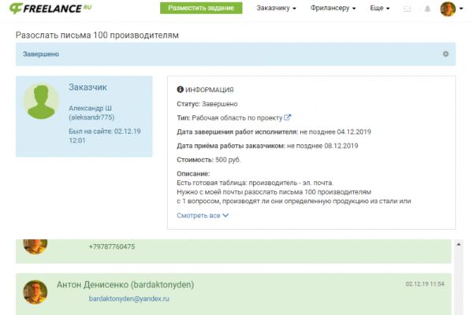Click the Заказчик placeholder avatar
The image size is (473, 315).
tap(41, 102)
